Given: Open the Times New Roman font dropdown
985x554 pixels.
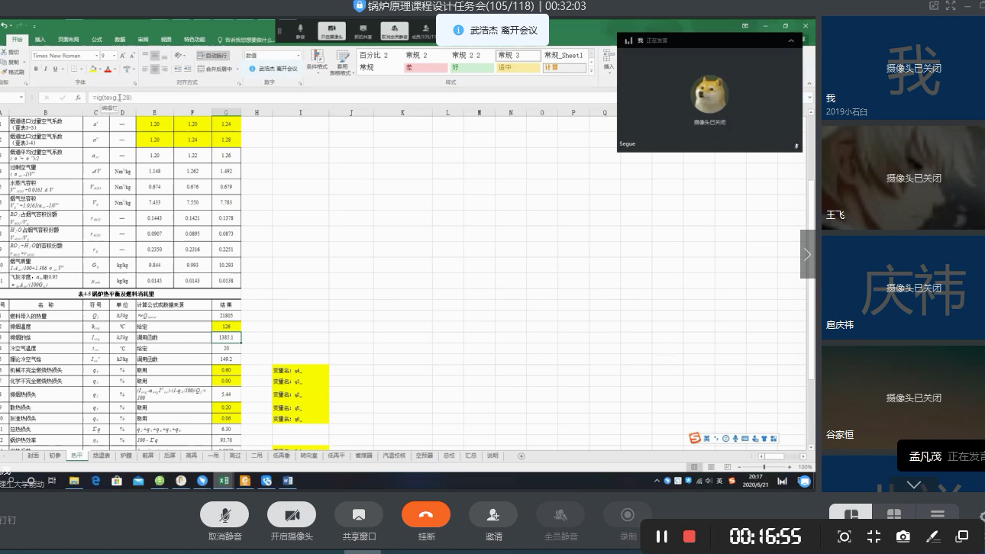Looking at the screenshot, I should coord(96,56).
